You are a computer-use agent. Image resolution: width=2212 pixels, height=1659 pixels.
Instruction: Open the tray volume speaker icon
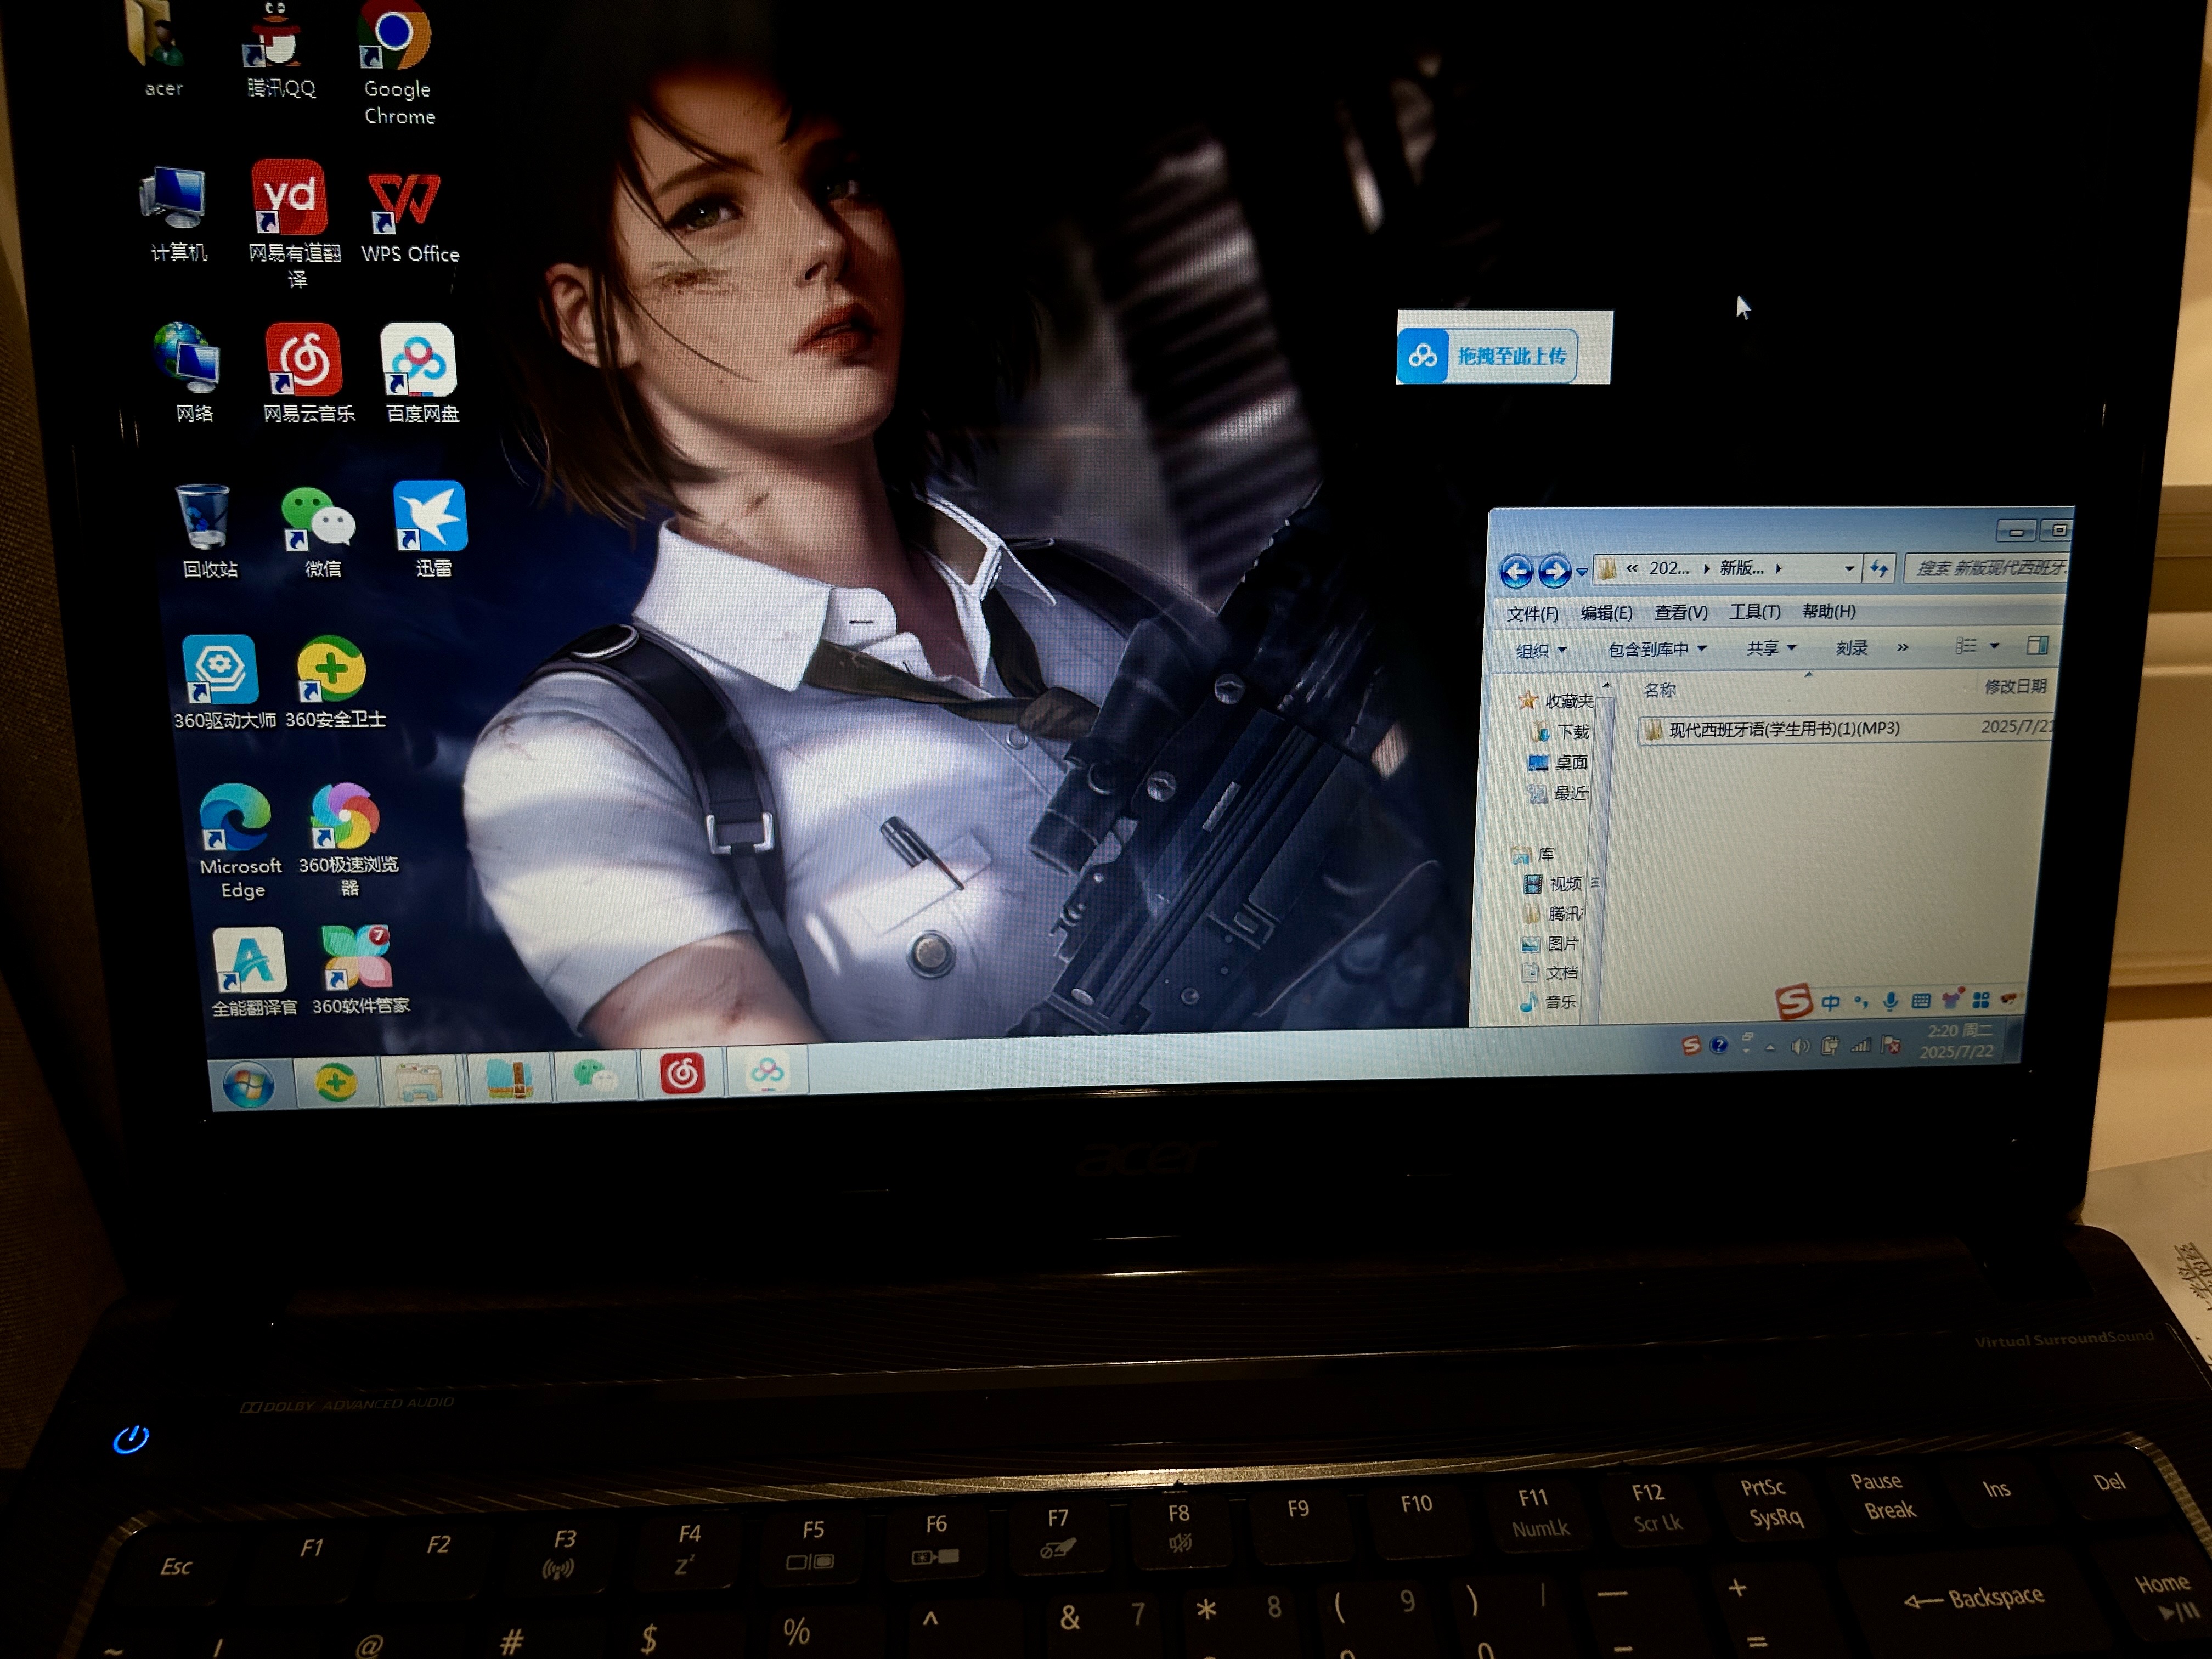pyautogui.click(x=1799, y=1047)
